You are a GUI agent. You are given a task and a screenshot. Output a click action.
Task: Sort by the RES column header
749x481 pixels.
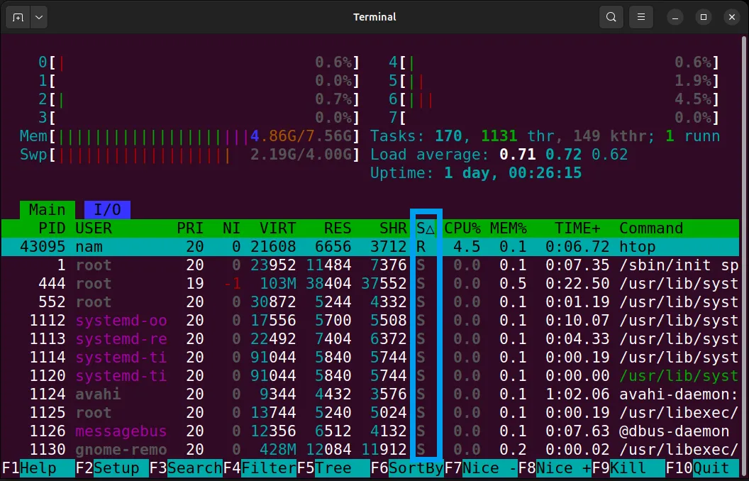(337, 228)
